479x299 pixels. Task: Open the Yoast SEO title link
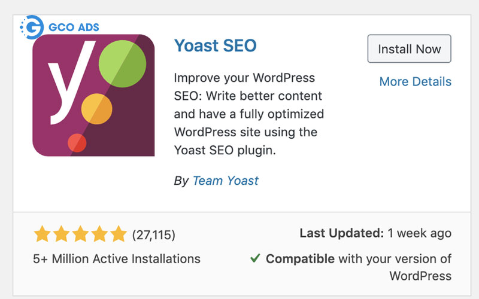point(215,45)
